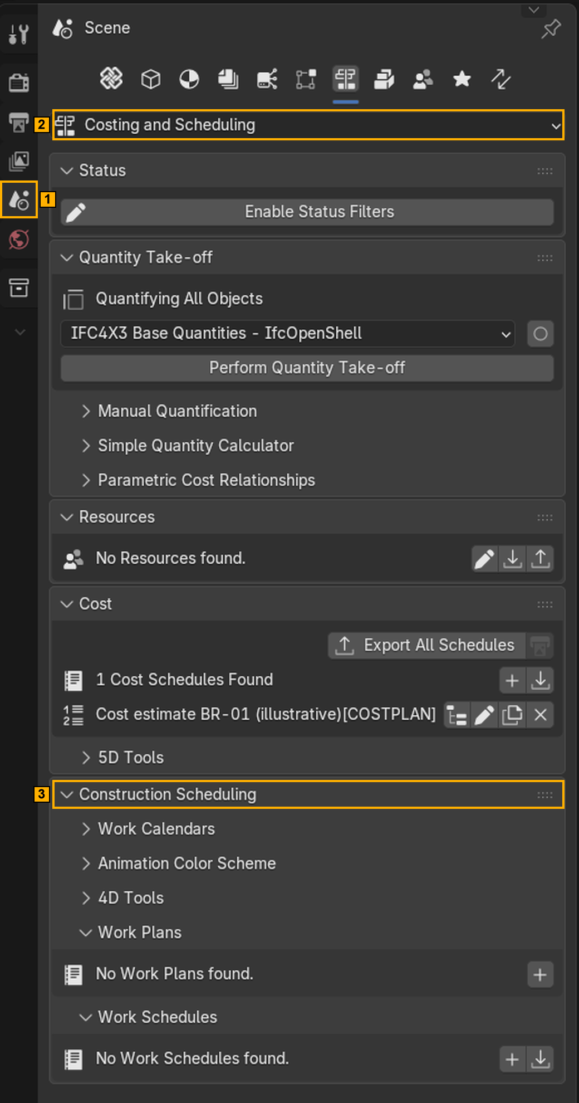Click Perform Quantity Take-off button

pyautogui.click(x=307, y=368)
